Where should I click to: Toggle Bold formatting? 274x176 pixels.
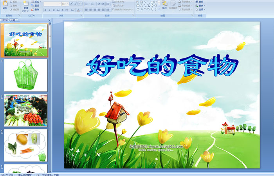click(x=45, y=10)
